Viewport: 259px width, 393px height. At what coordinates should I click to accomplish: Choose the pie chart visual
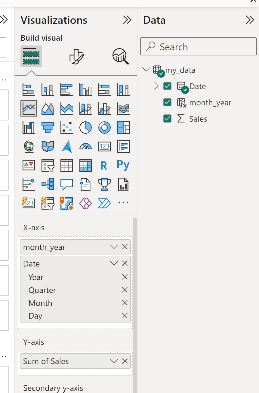coord(85,127)
